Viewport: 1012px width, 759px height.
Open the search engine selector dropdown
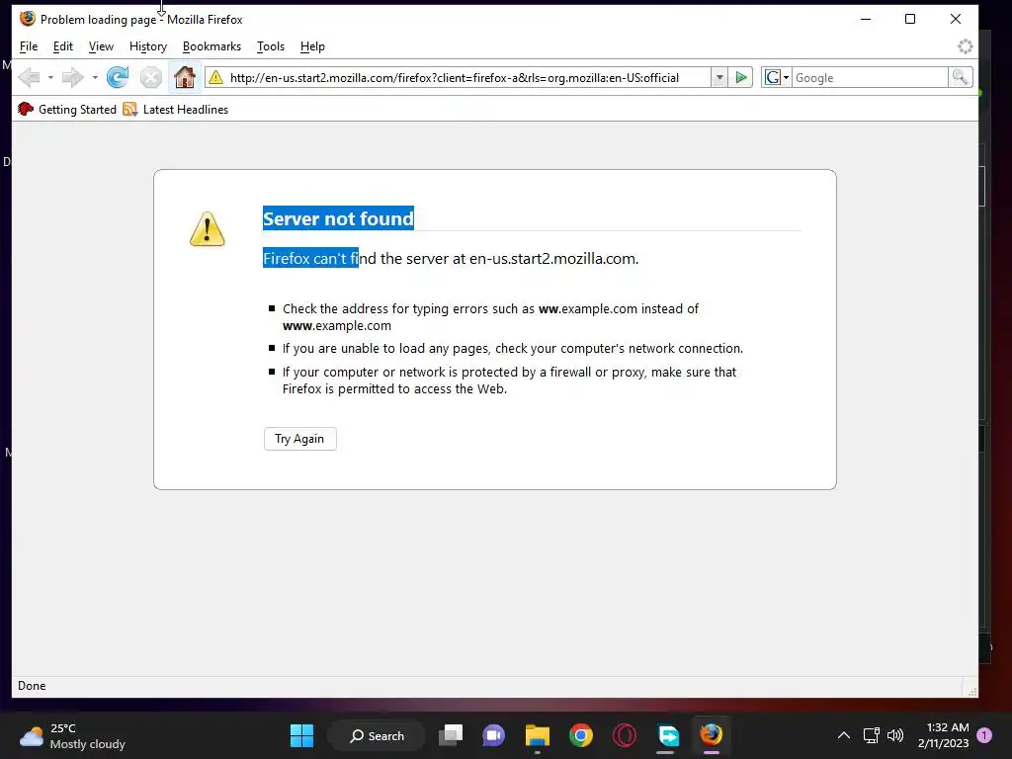coord(776,77)
